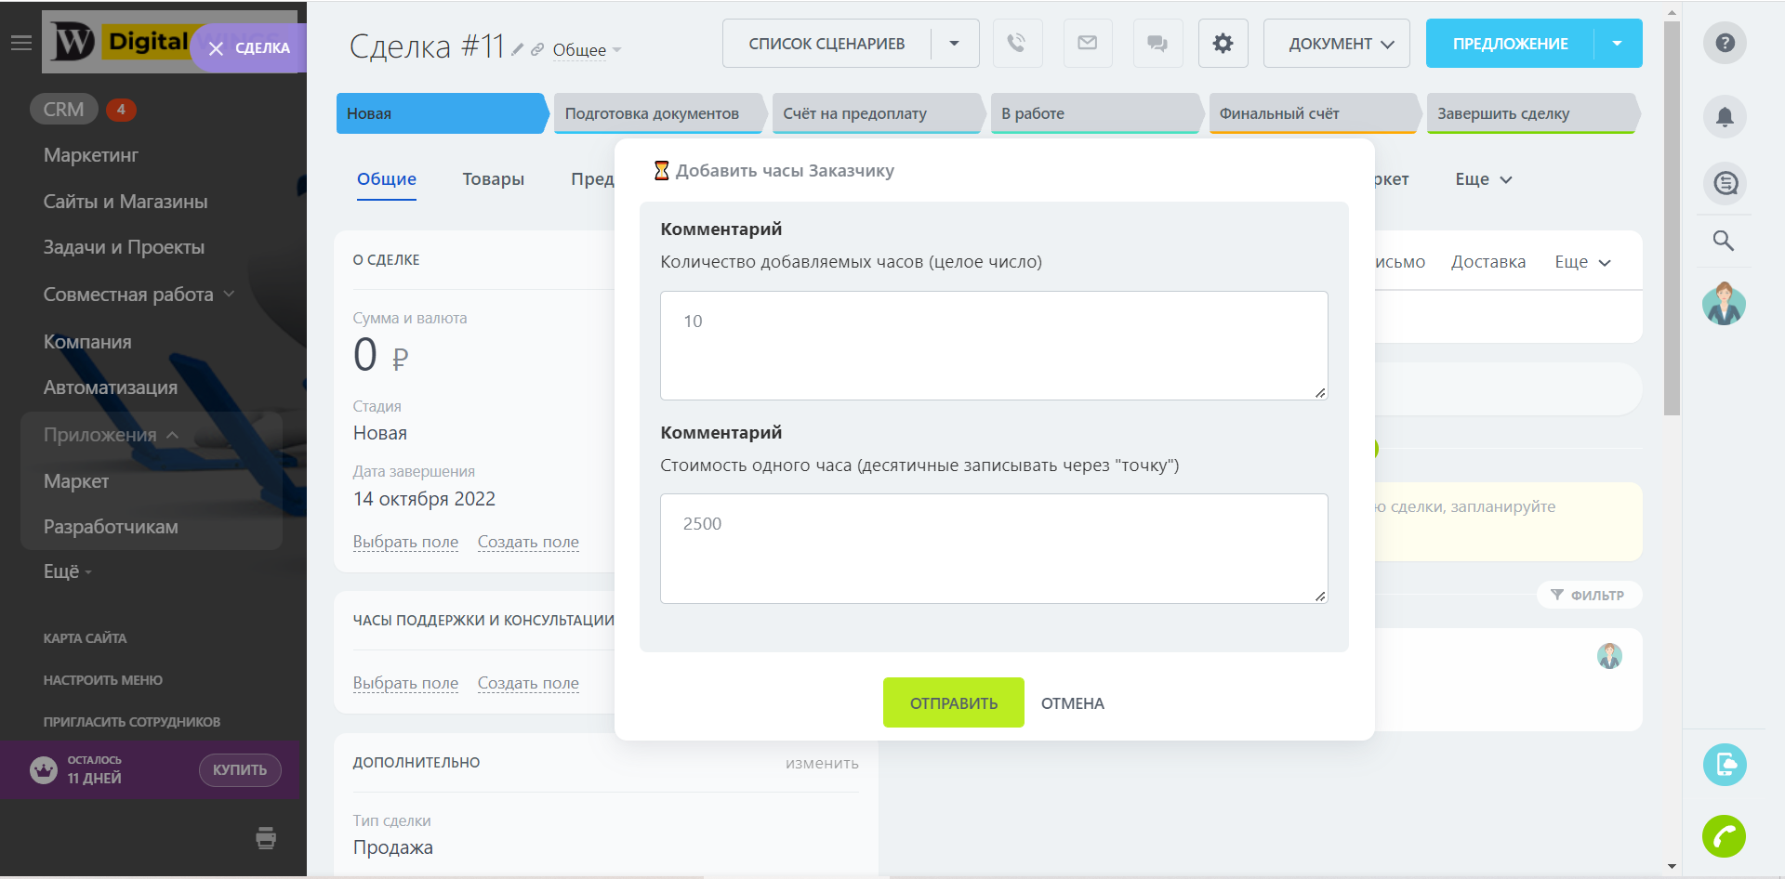1785x879 pixels.
Task: Open the Автоматизация menu item
Action: coord(111,387)
